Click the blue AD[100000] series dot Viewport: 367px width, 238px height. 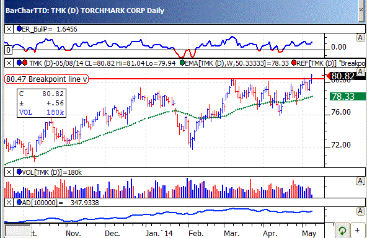tap(19, 202)
